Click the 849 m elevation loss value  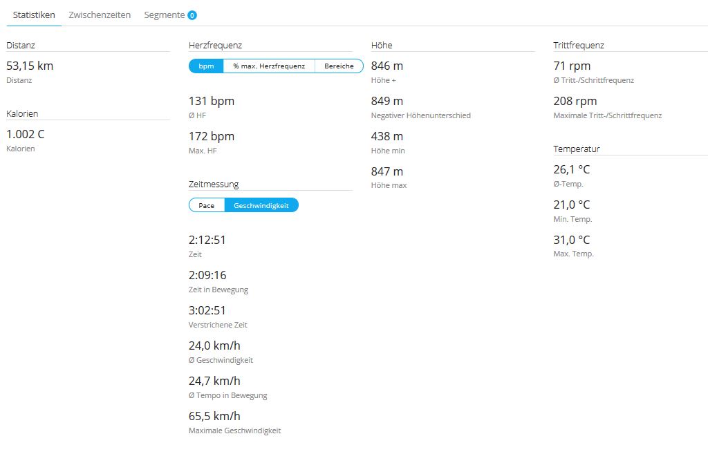tap(387, 101)
